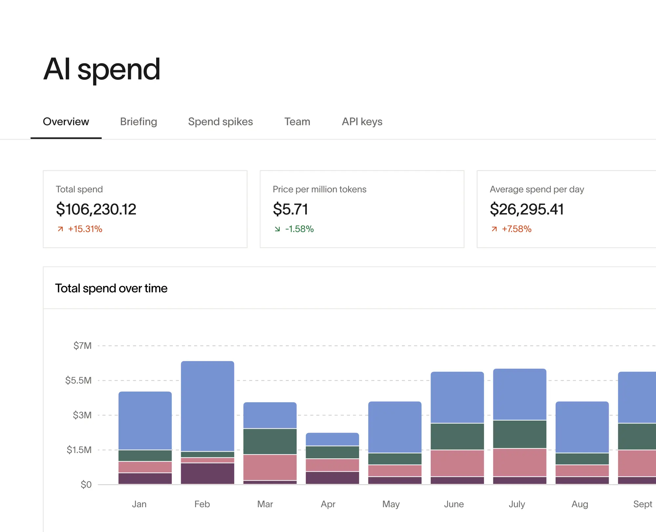Click the $1.5M y-axis label
Viewport: 656px width, 532px height.
79,450
